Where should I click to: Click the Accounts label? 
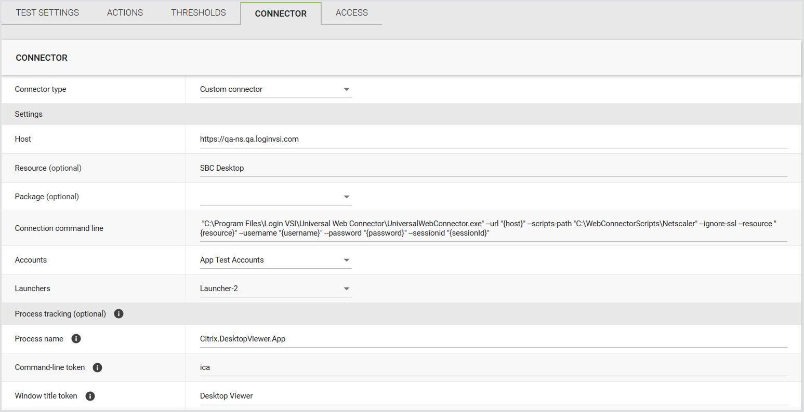31,260
